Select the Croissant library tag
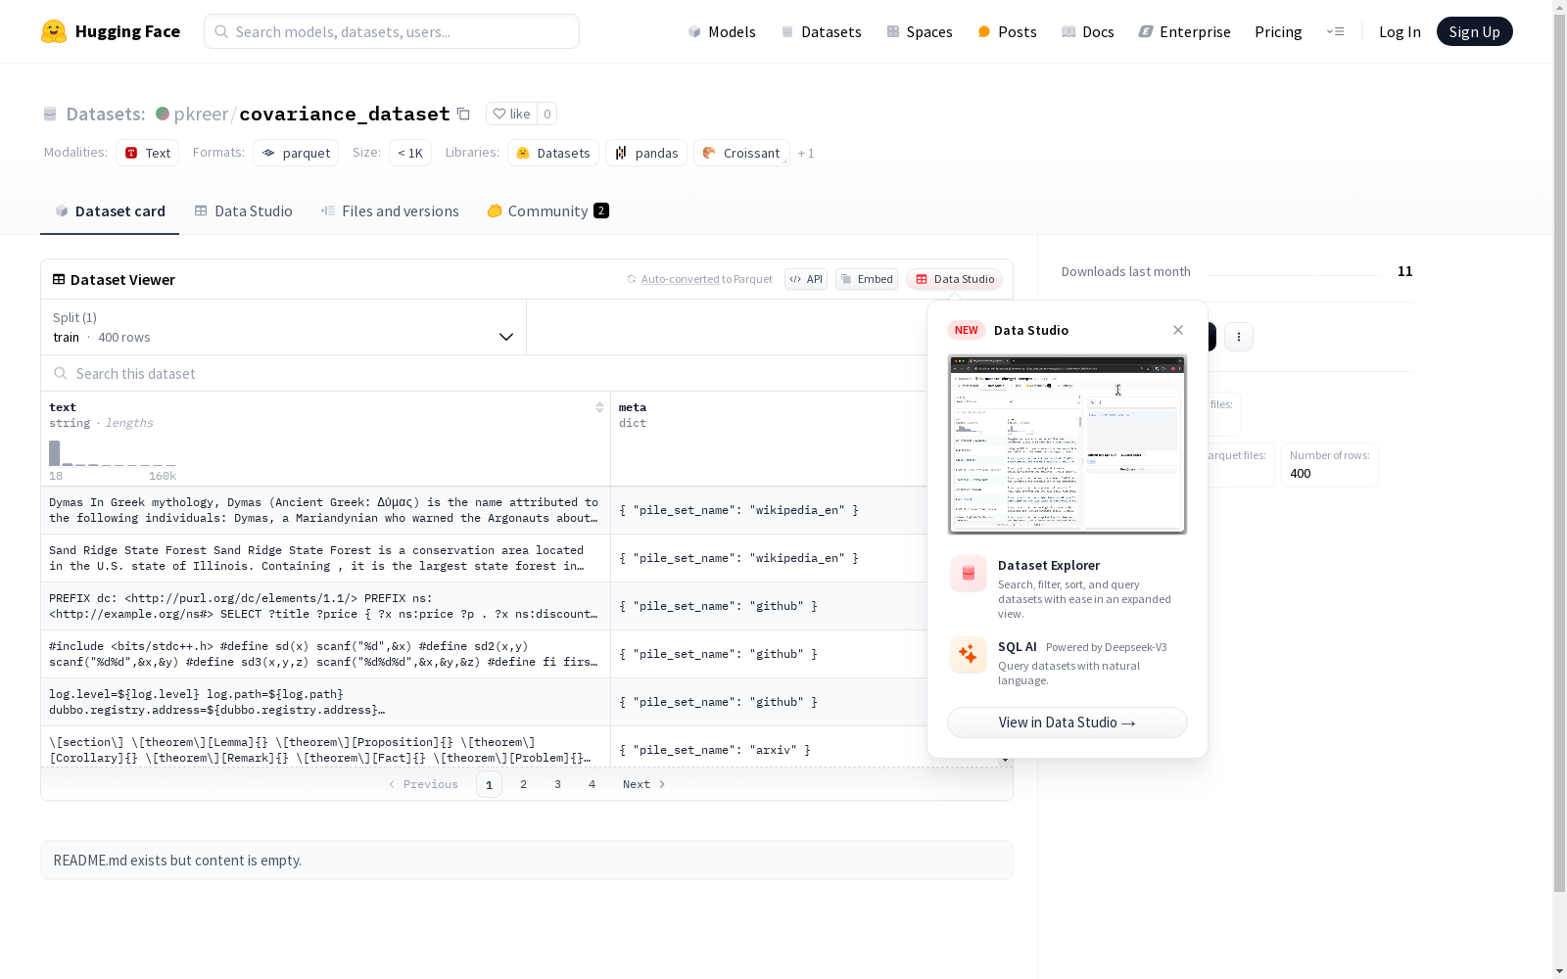 point(741,153)
